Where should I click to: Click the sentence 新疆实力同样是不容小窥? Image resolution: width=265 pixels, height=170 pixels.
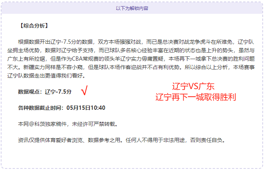click(x=53, y=67)
